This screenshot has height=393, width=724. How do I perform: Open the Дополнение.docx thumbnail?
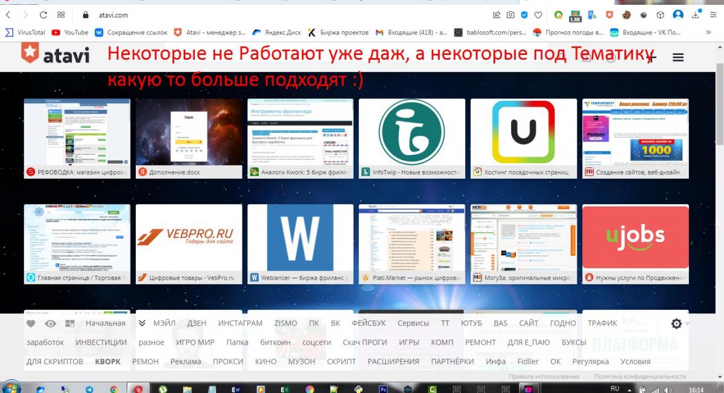coord(189,138)
